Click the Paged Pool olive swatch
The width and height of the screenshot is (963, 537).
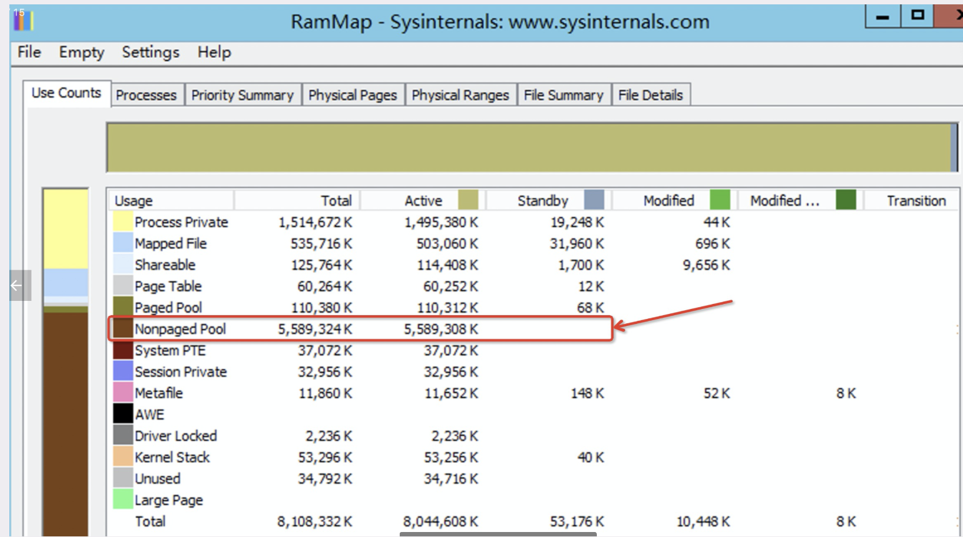[123, 307]
